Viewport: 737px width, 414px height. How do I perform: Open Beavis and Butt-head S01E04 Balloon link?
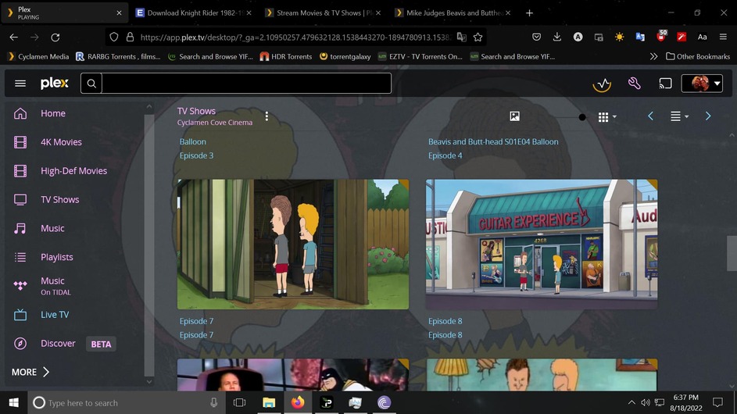click(493, 141)
